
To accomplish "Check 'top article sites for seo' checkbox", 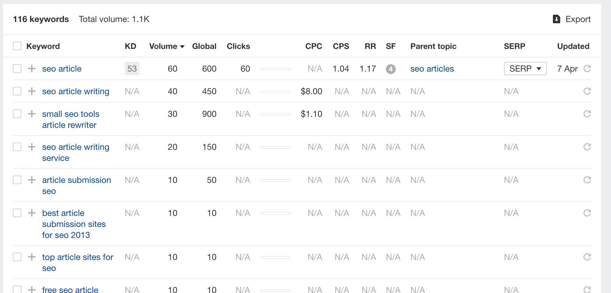I will (x=17, y=257).
